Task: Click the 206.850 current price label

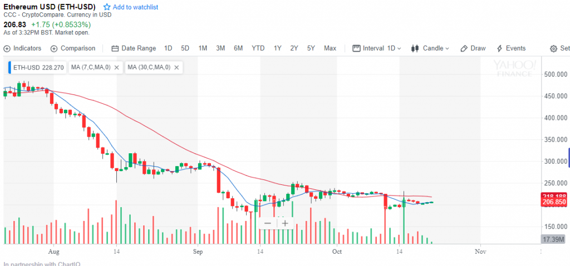Action: pos(554,202)
